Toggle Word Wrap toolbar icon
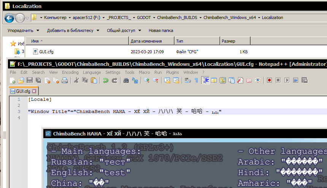Screen dimensions: 327x188 [x=188, y=80]
